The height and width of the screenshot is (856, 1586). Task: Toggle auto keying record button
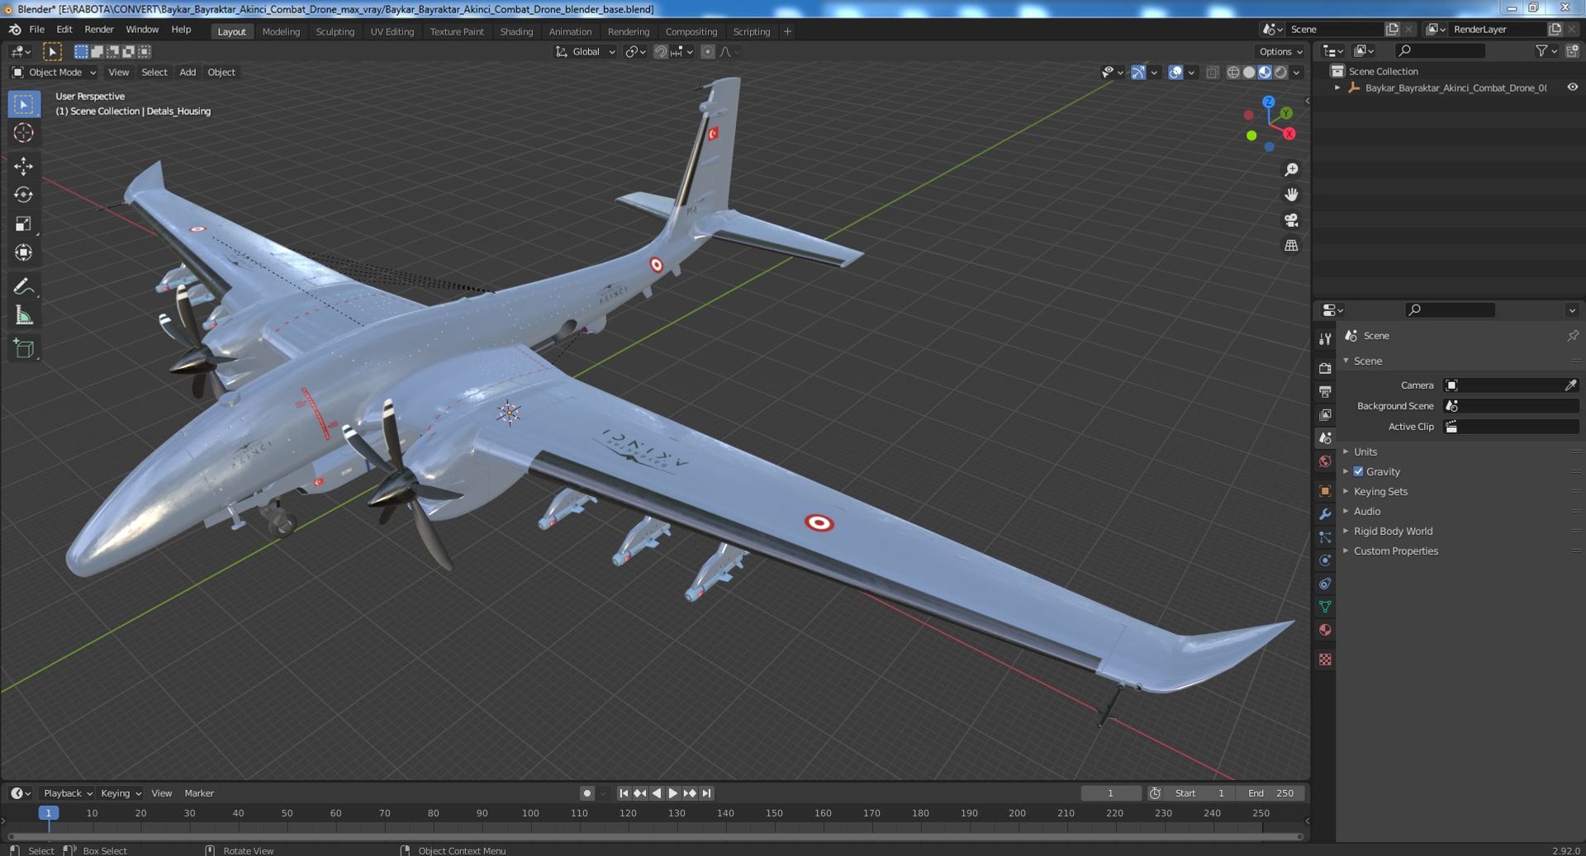[586, 793]
